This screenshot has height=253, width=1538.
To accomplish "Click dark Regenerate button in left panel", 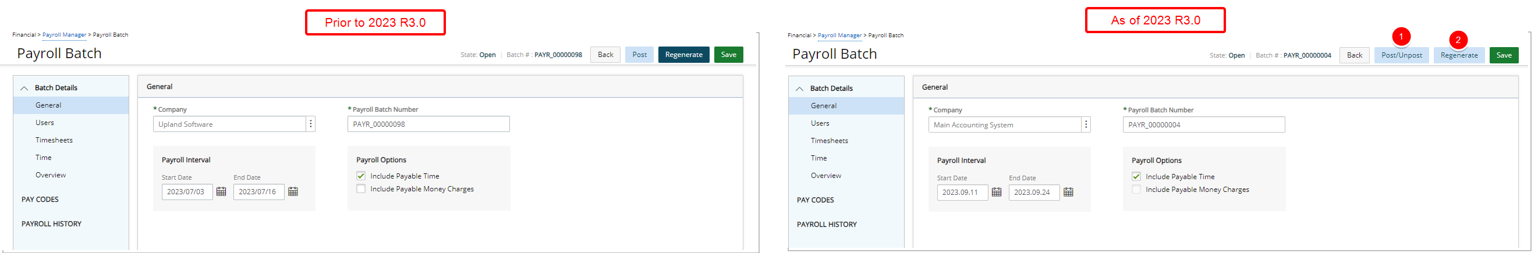I will click(683, 54).
